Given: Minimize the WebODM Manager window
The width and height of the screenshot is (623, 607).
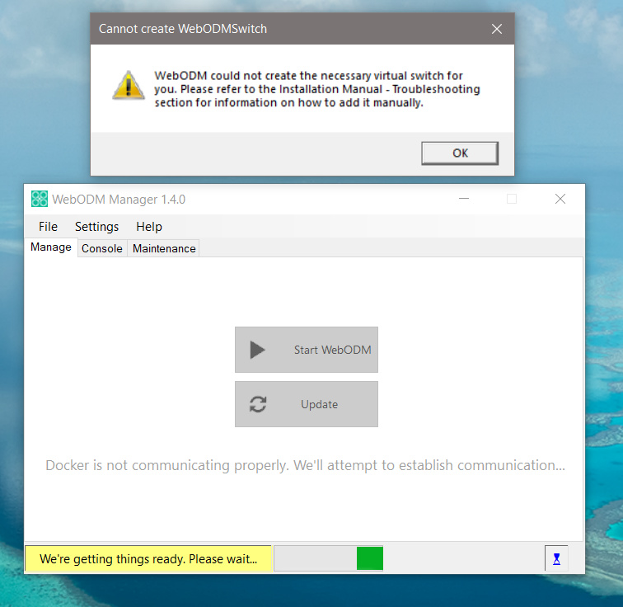Looking at the screenshot, I should click(x=464, y=199).
